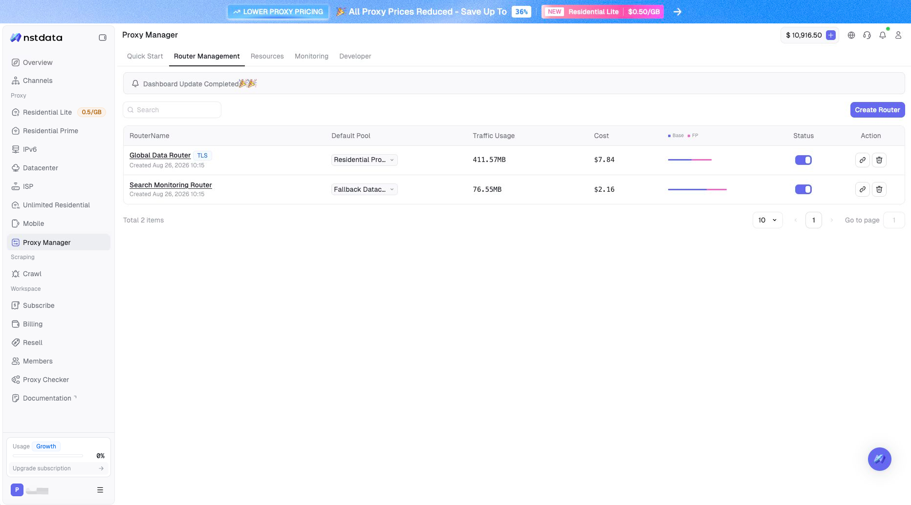
Task: Collapse the sidebar panel icon
Action: (x=103, y=38)
